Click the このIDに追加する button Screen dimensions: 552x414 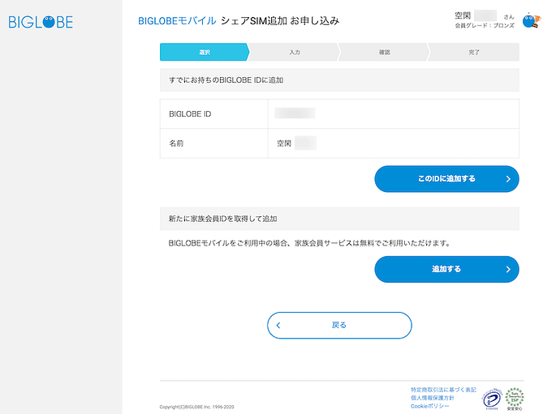[x=446, y=179]
